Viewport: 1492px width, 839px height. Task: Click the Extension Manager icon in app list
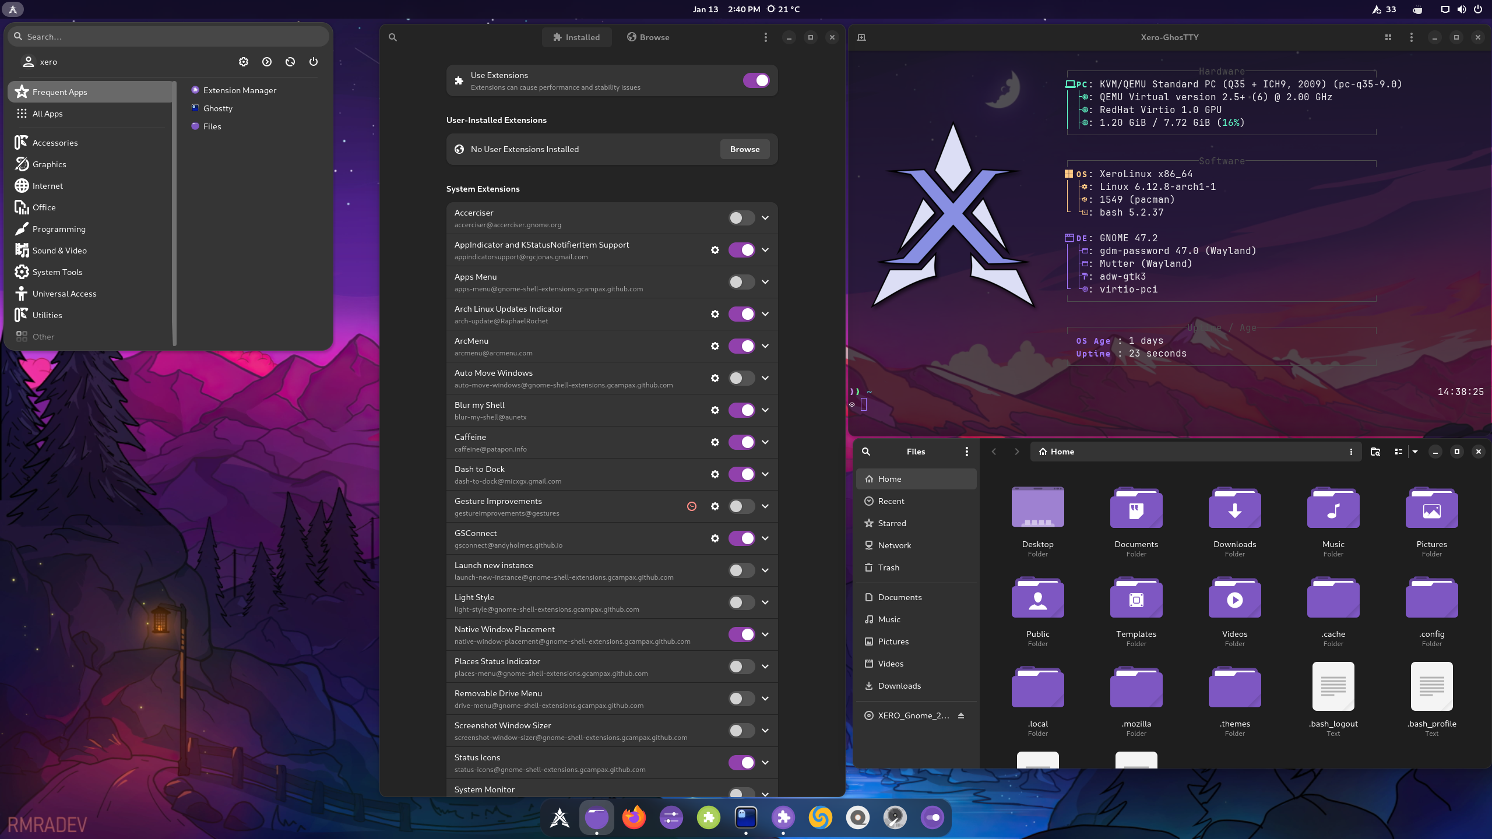pyautogui.click(x=196, y=90)
